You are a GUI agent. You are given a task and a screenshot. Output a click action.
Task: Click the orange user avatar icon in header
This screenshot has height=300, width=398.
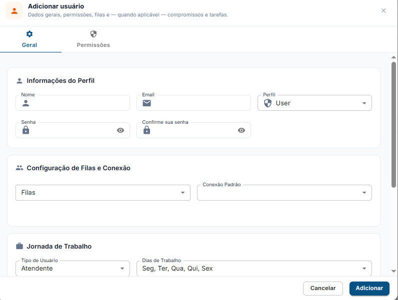14,11
